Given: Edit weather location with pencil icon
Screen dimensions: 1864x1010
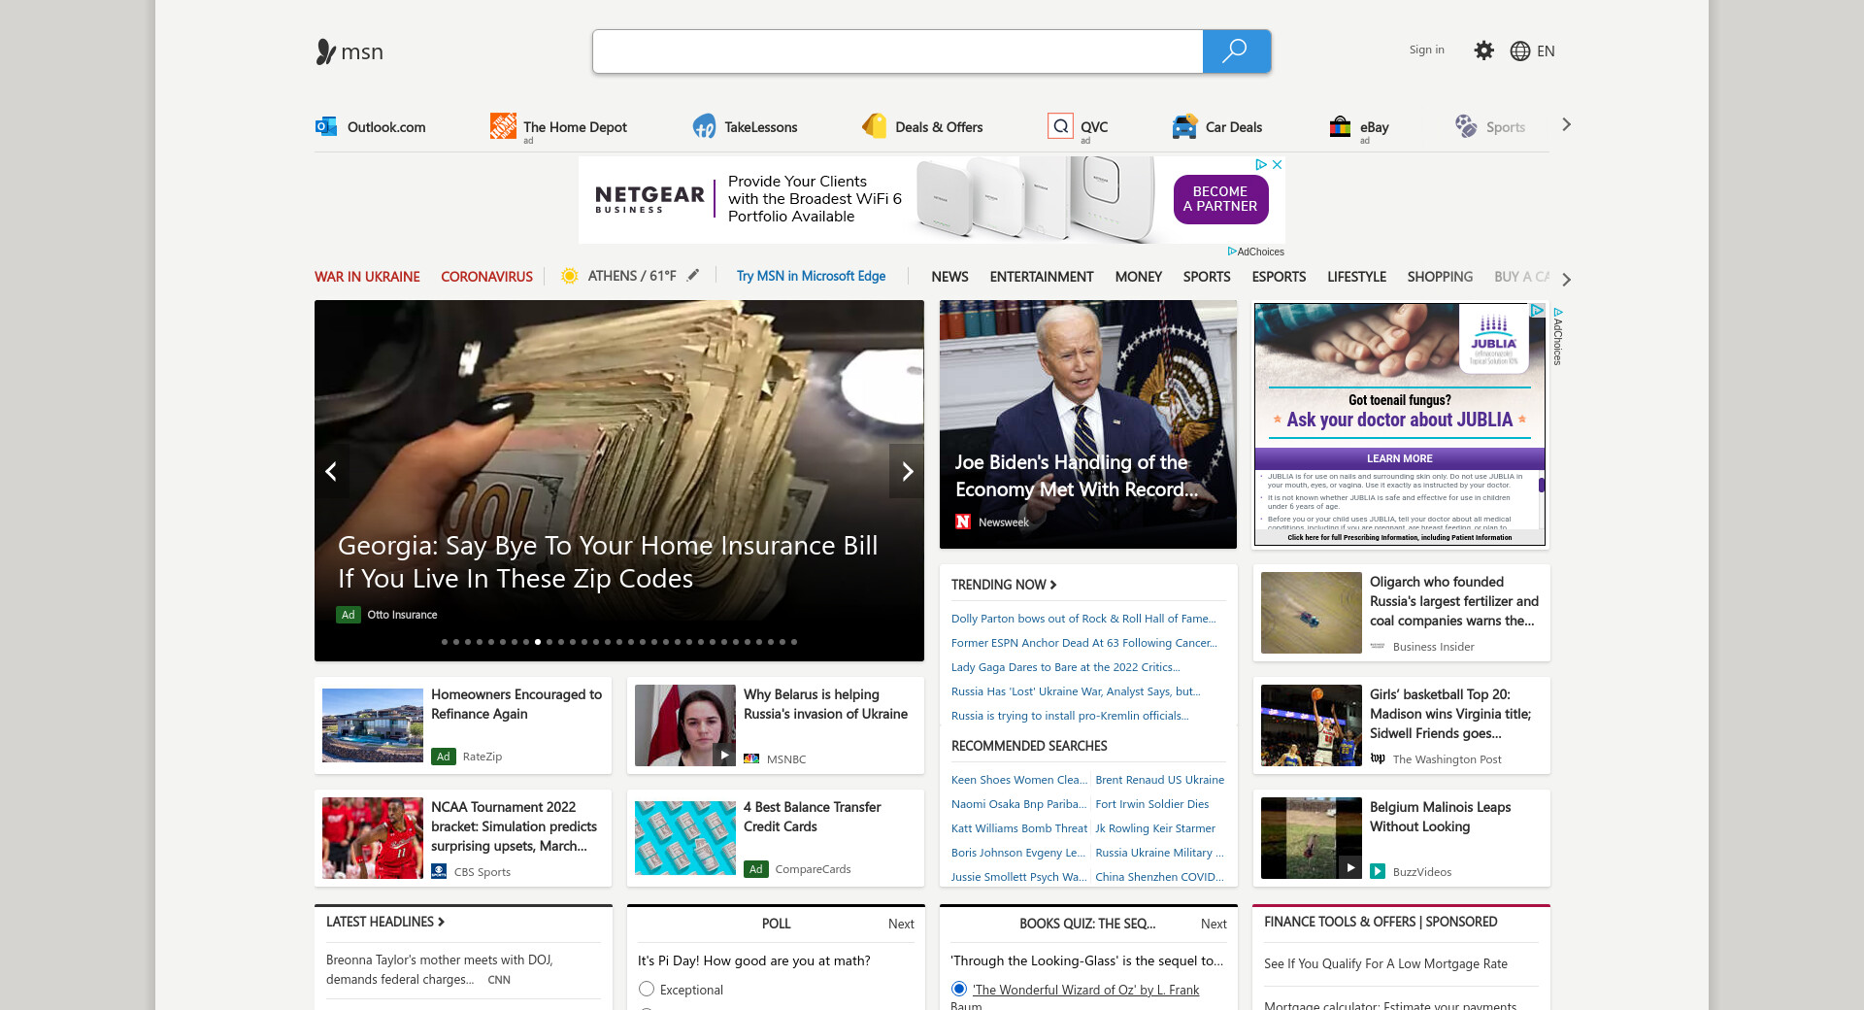Looking at the screenshot, I should click(693, 276).
